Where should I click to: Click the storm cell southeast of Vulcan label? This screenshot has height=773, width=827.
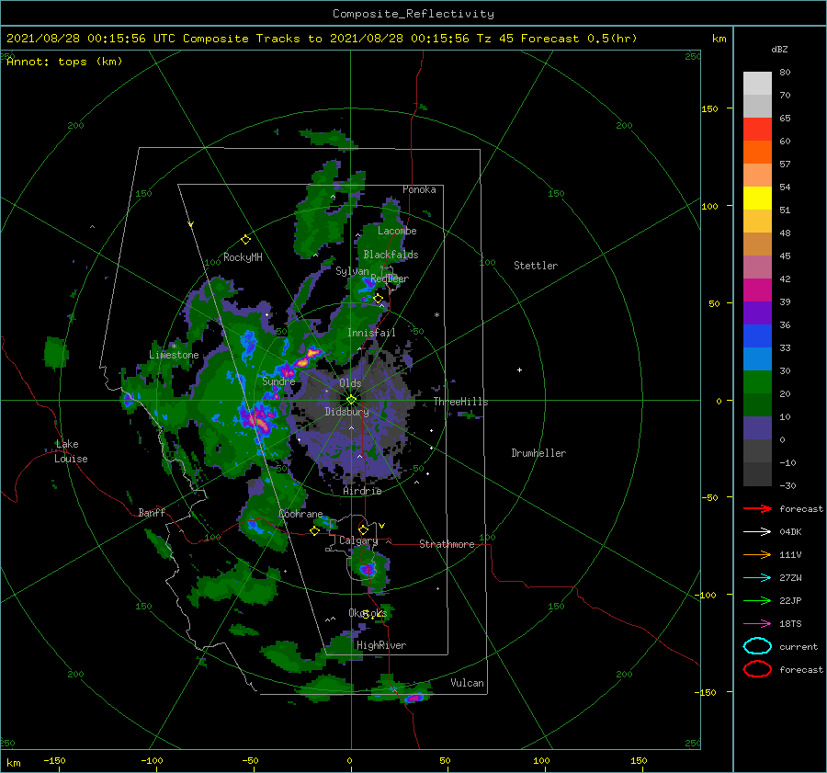[414, 698]
